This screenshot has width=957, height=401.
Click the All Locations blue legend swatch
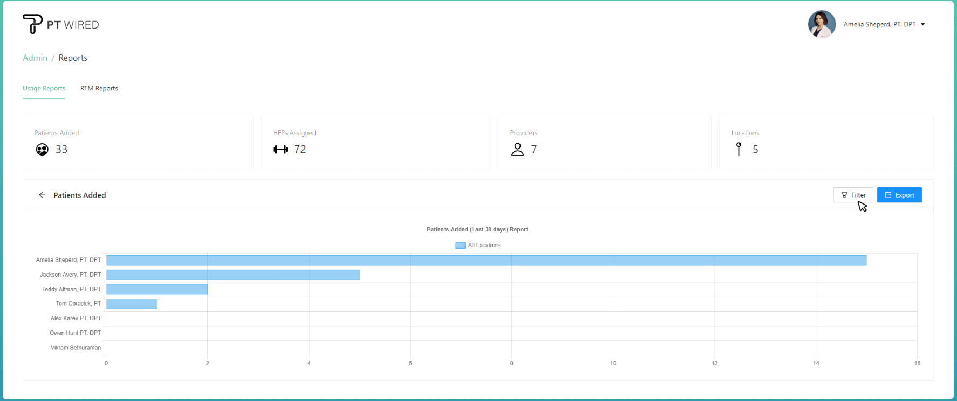(x=460, y=245)
